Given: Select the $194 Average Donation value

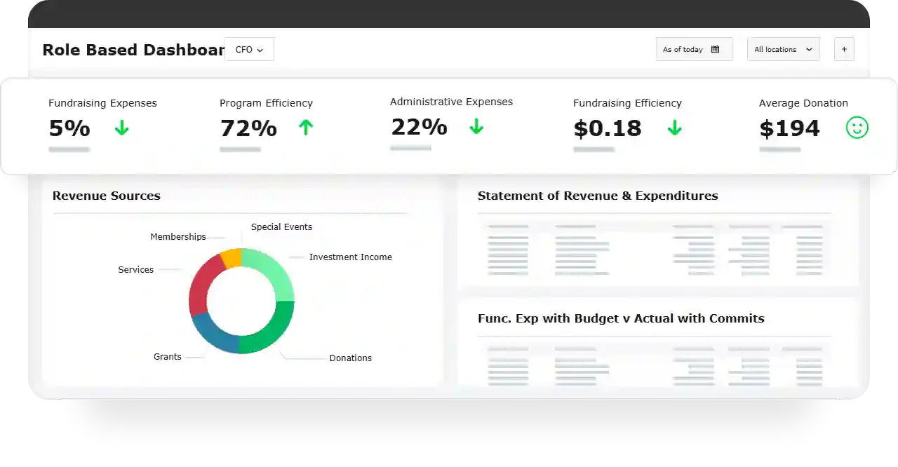Looking at the screenshot, I should tap(789, 128).
